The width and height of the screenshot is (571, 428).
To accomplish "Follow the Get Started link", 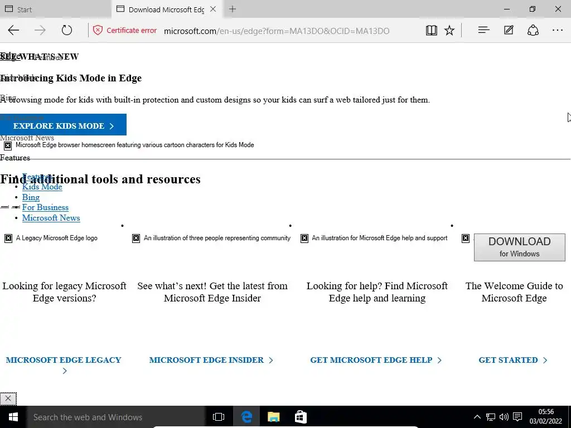I will coord(513,360).
